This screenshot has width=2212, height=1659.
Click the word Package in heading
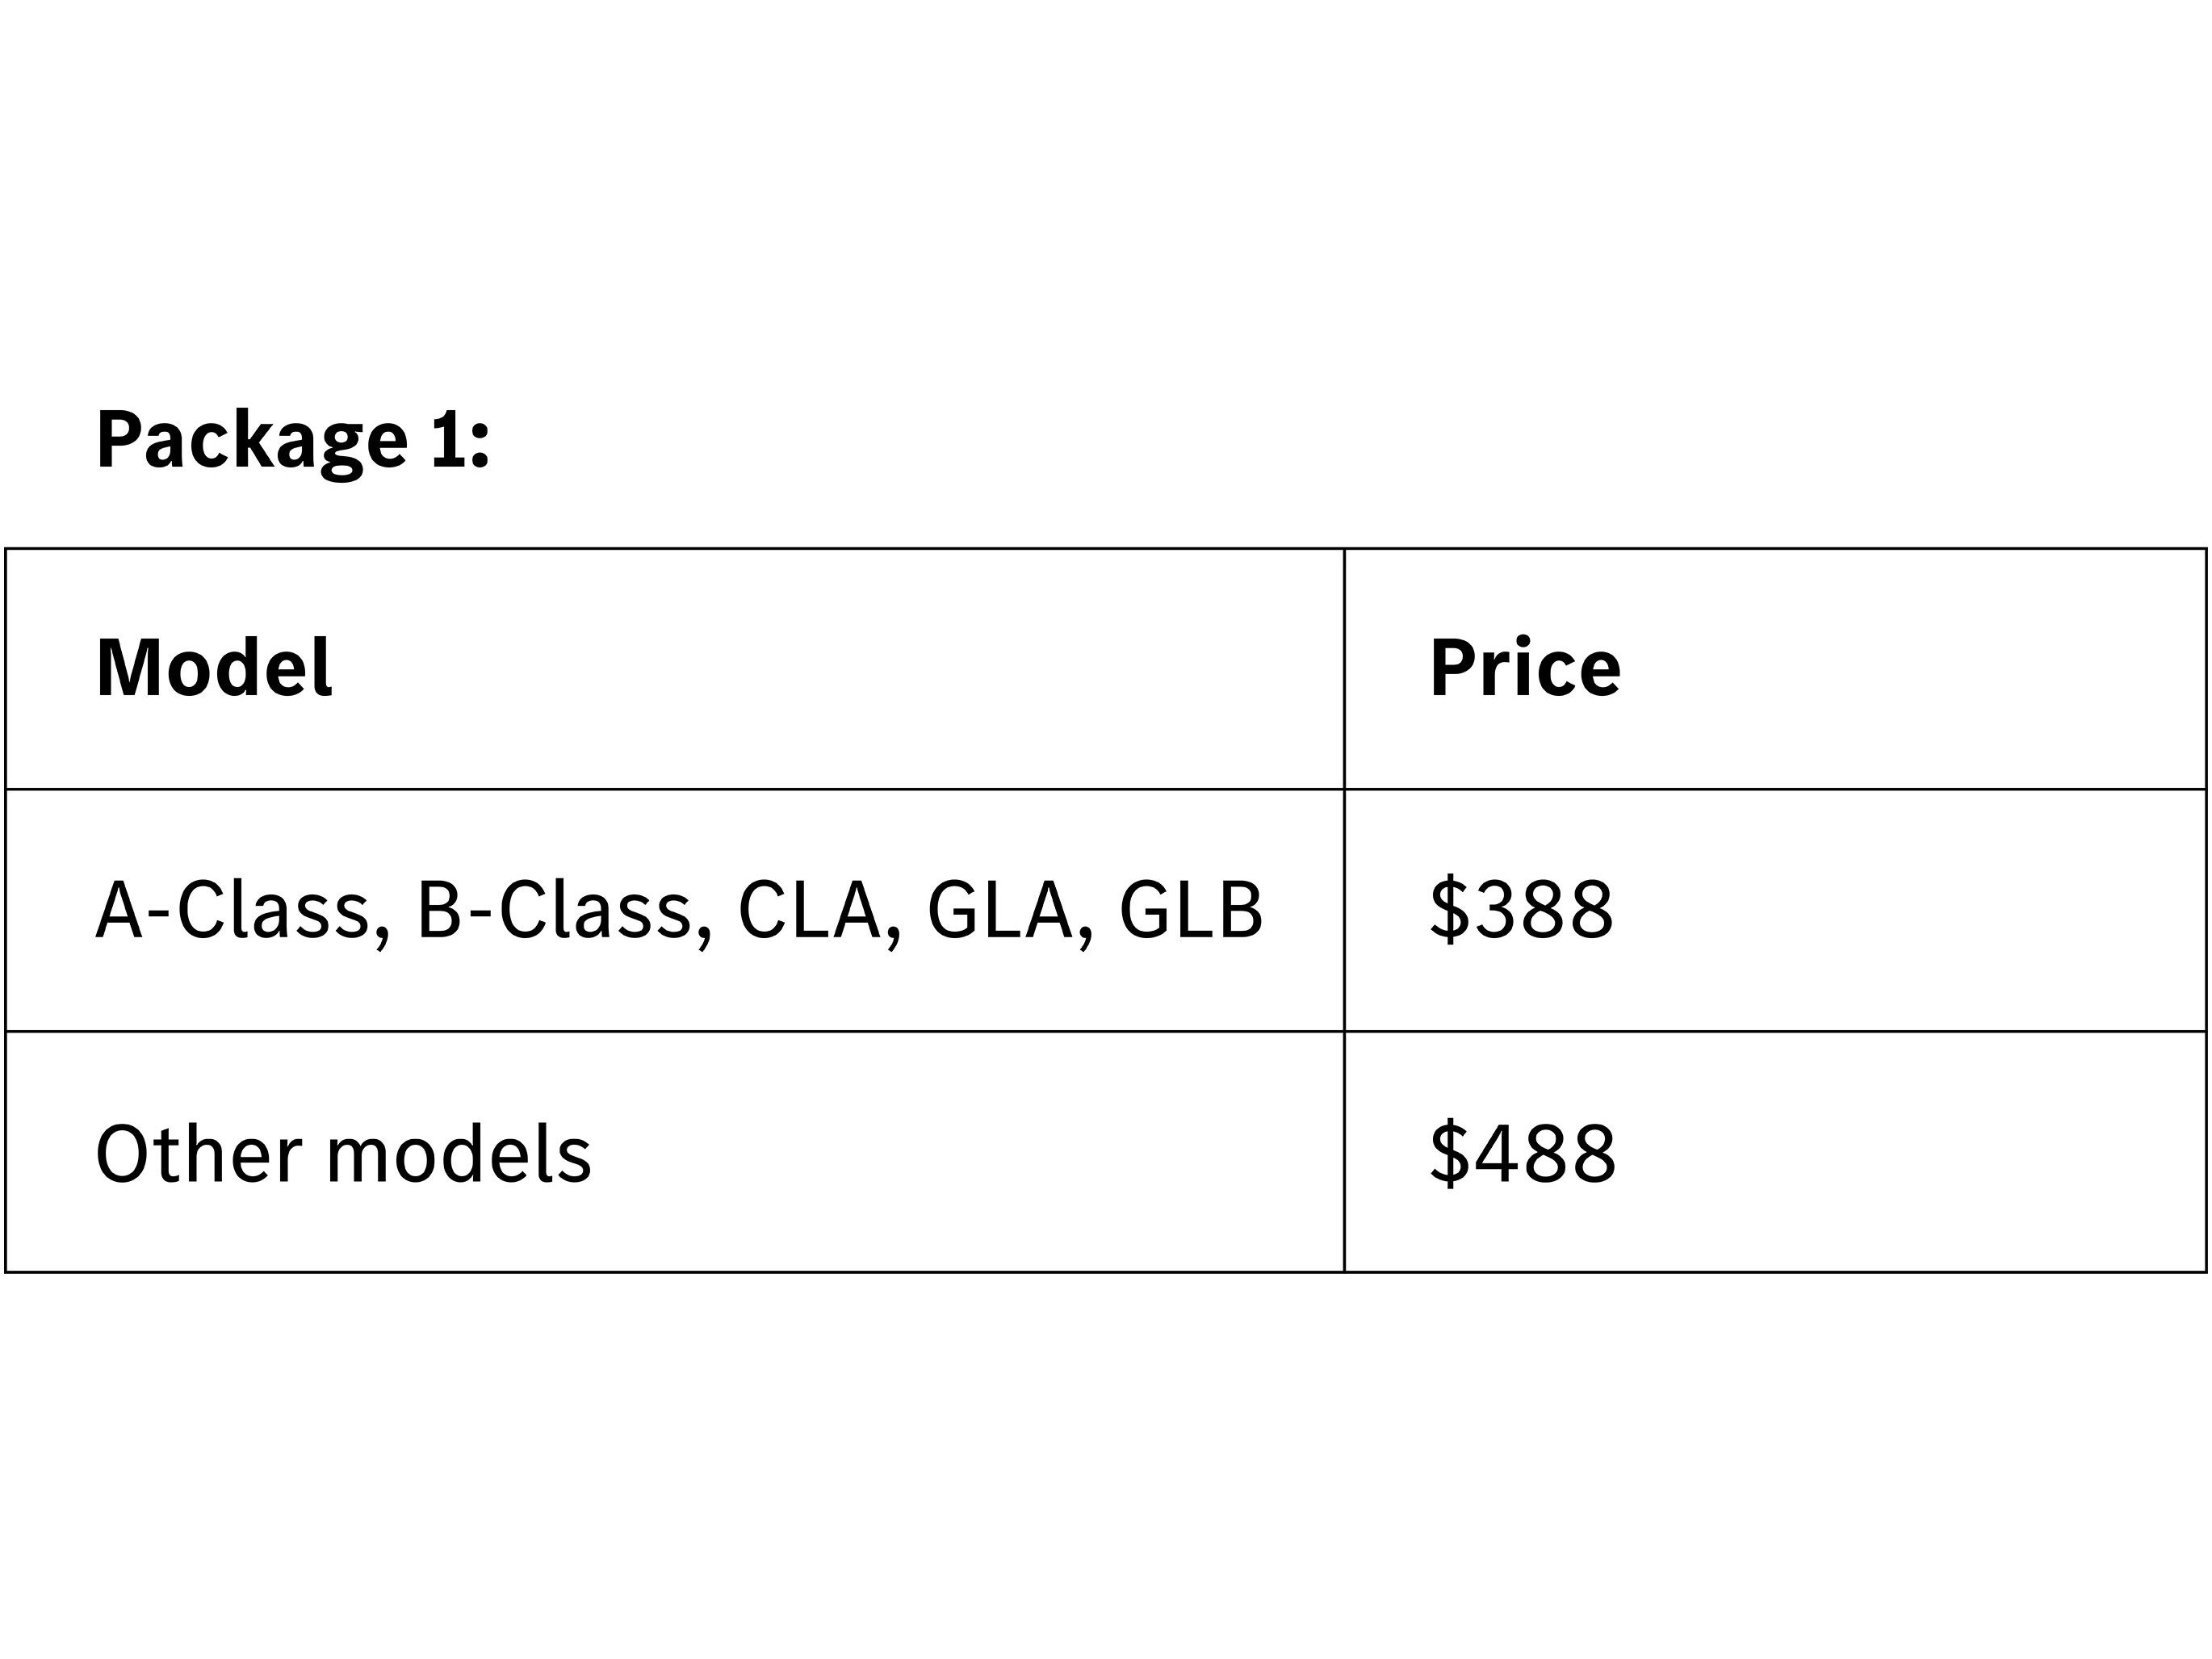pos(252,439)
